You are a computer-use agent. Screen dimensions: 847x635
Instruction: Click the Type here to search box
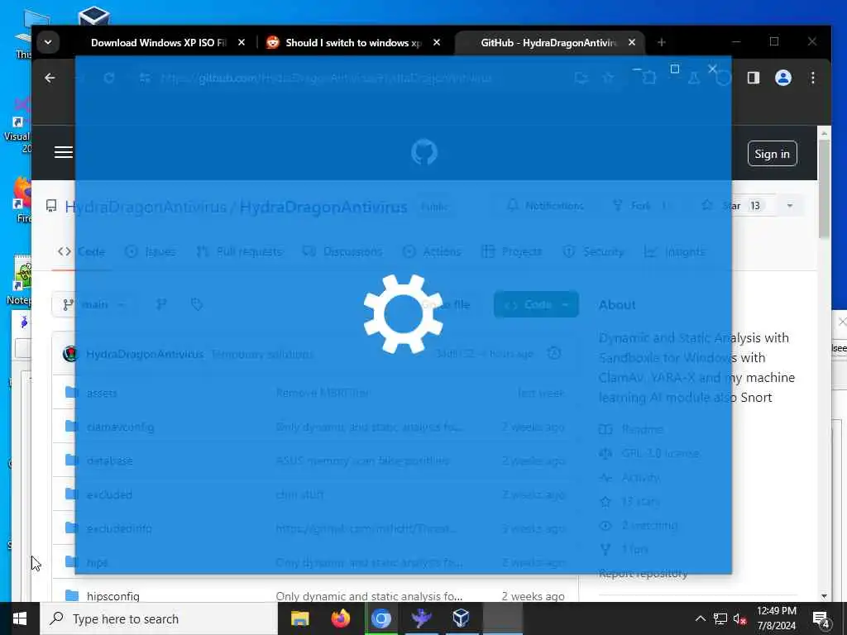coord(159,618)
